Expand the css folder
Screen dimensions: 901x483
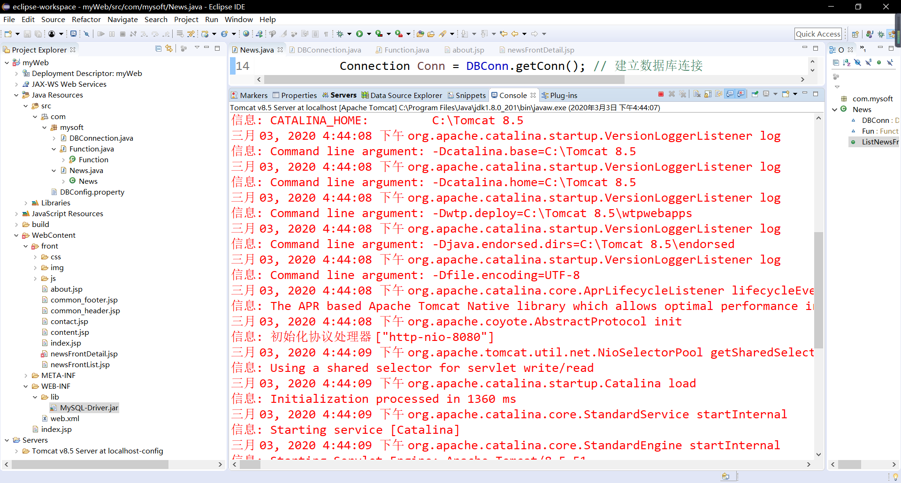click(x=35, y=257)
